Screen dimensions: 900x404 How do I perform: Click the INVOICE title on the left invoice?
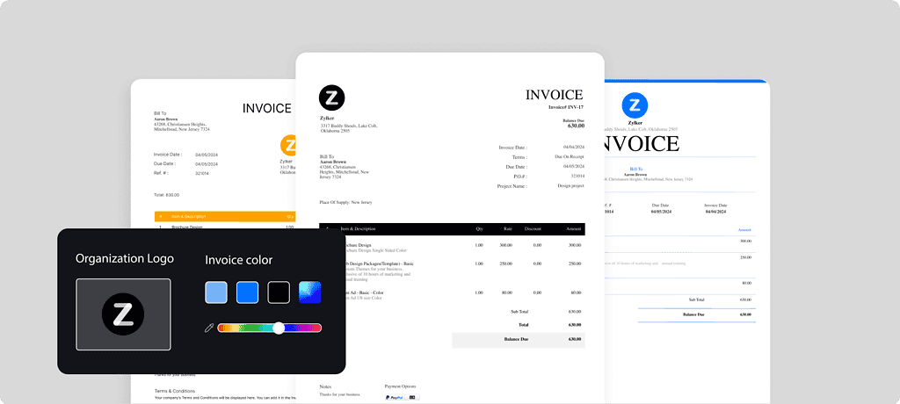267,108
